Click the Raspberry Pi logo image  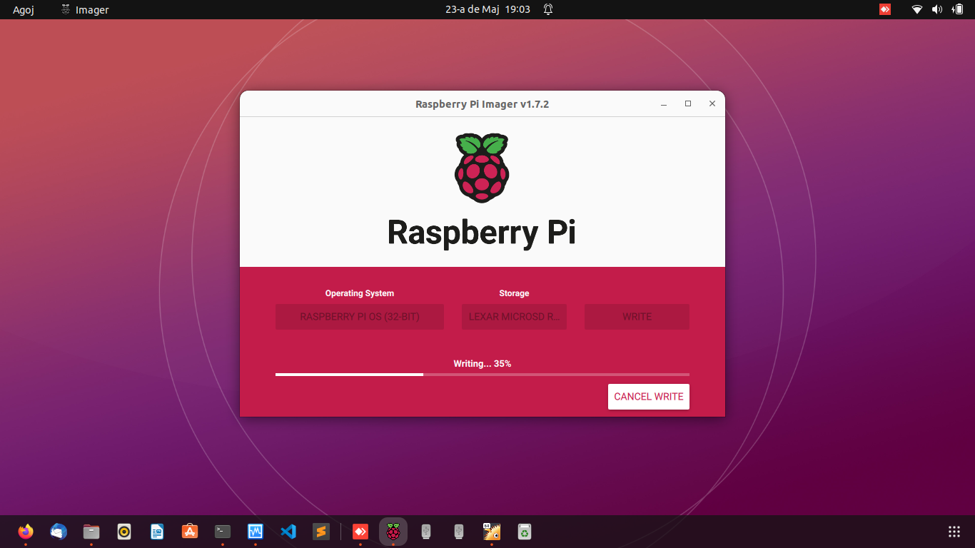coord(482,168)
